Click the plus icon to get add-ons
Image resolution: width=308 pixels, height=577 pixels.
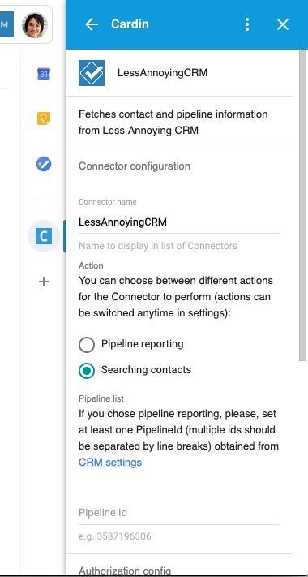(44, 282)
